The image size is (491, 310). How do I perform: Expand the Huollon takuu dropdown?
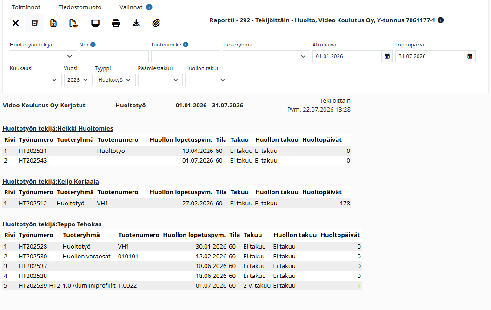coord(207,80)
